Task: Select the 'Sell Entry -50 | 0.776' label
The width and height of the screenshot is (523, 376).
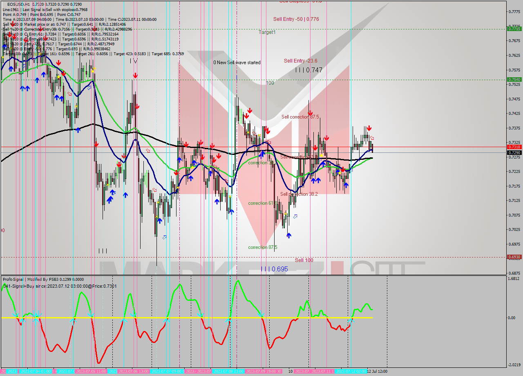Action: (296, 19)
